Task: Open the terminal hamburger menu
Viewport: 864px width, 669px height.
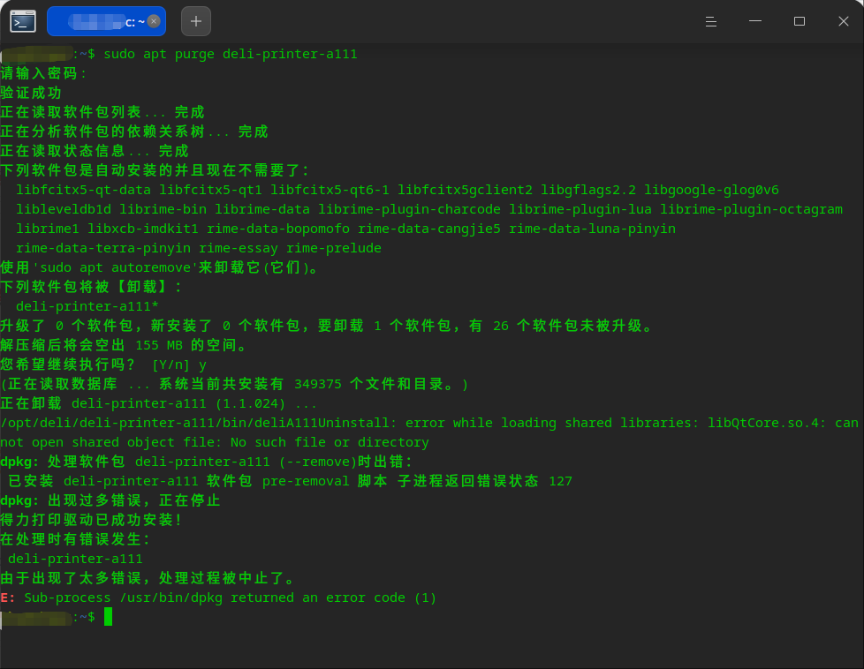Action: tap(711, 21)
